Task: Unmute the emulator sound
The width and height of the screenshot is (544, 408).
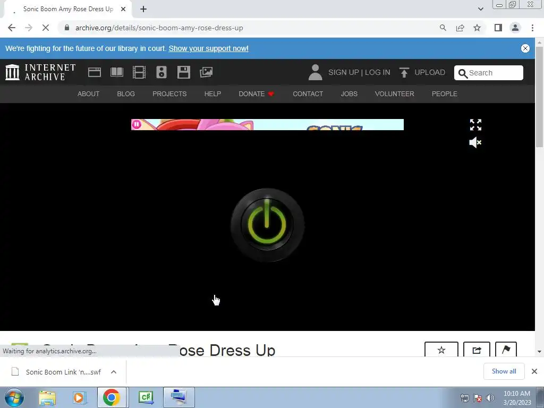Action: (475, 142)
